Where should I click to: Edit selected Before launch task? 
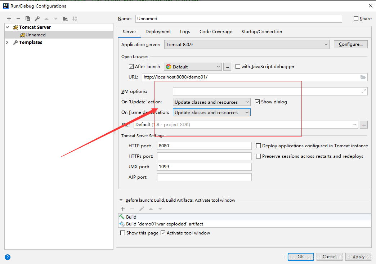[142, 209]
